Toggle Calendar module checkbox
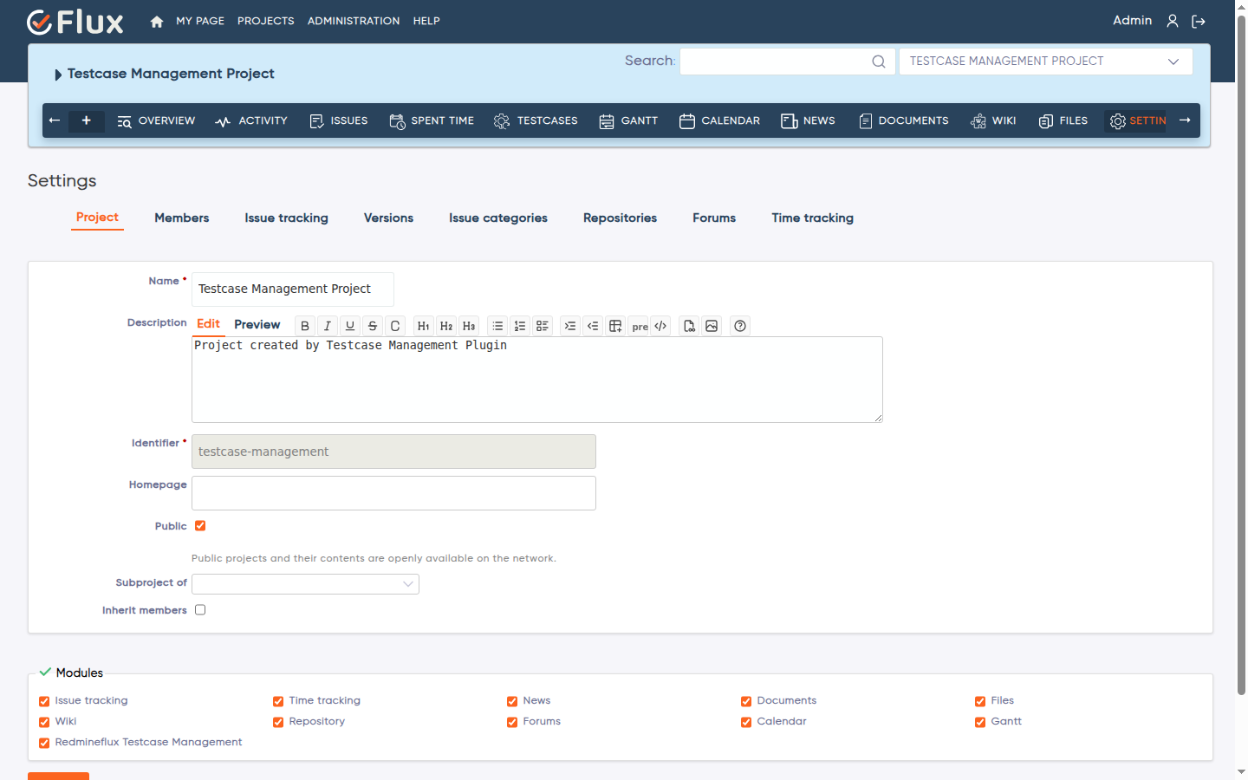 pos(746,722)
